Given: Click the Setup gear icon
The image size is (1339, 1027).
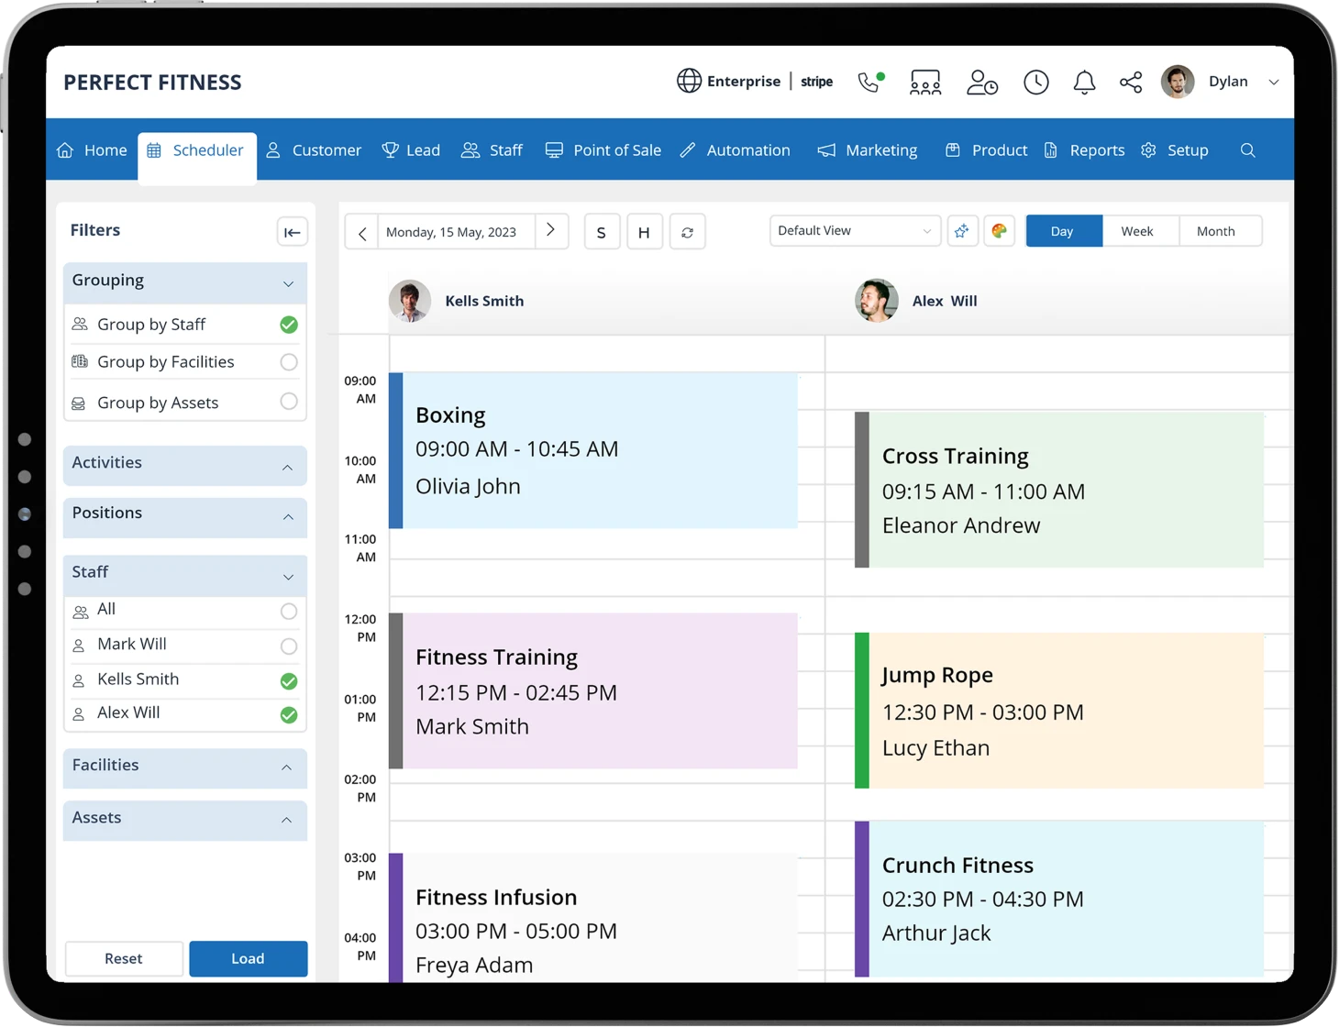Looking at the screenshot, I should point(1148,150).
